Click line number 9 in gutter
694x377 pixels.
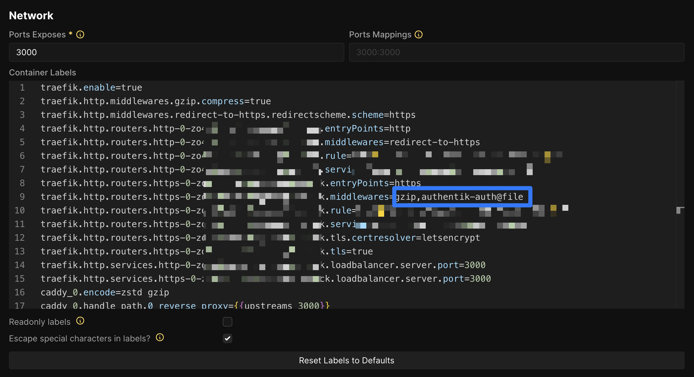22,197
